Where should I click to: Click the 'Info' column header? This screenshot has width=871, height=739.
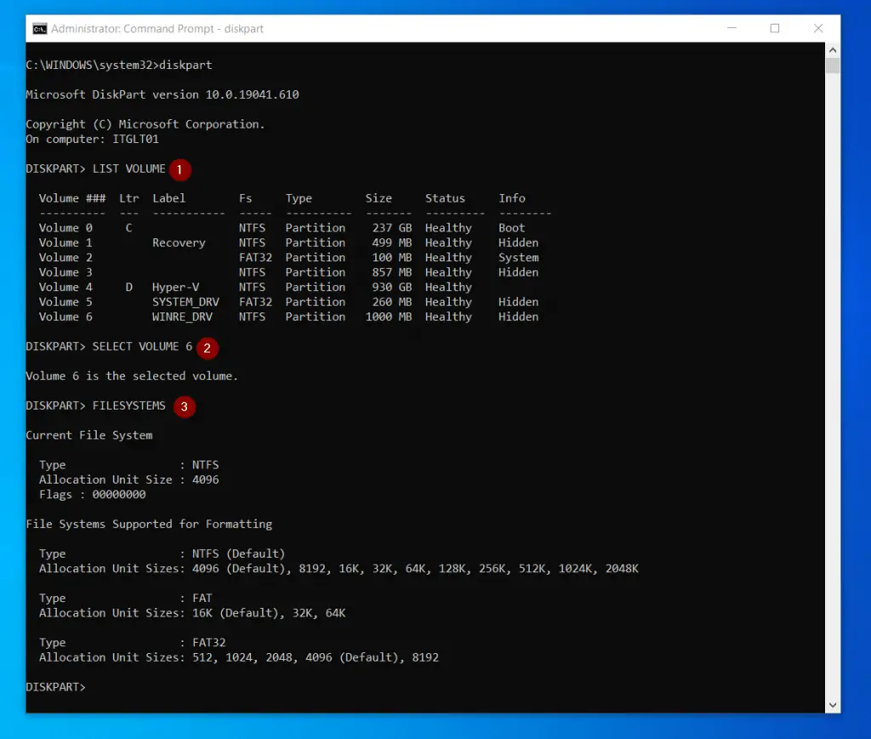click(511, 198)
